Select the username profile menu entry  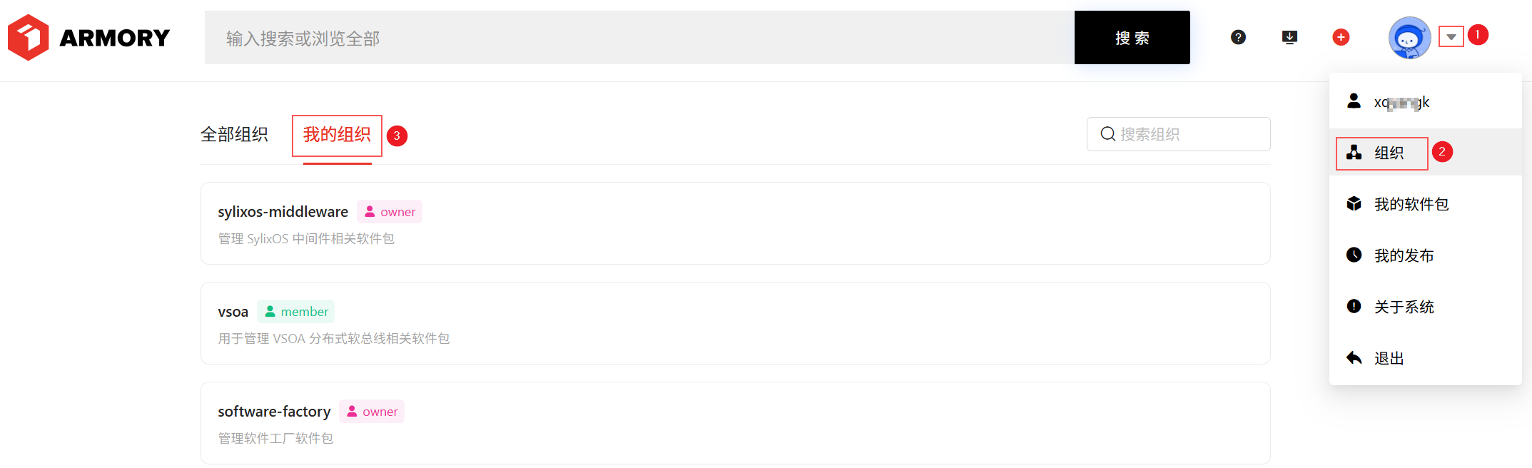(x=1425, y=102)
